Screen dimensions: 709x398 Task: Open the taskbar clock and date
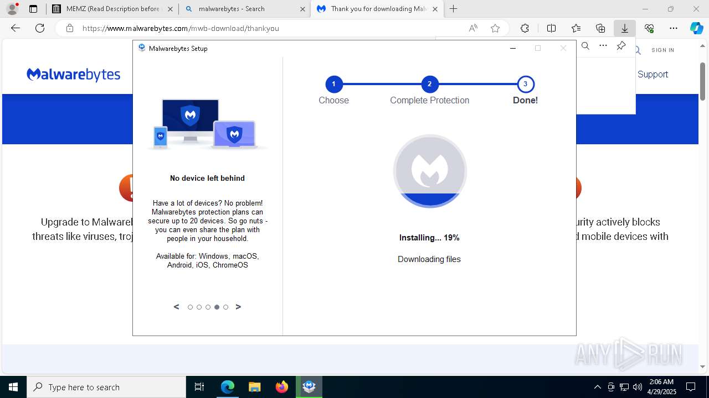pyautogui.click(x=661, y=387)
